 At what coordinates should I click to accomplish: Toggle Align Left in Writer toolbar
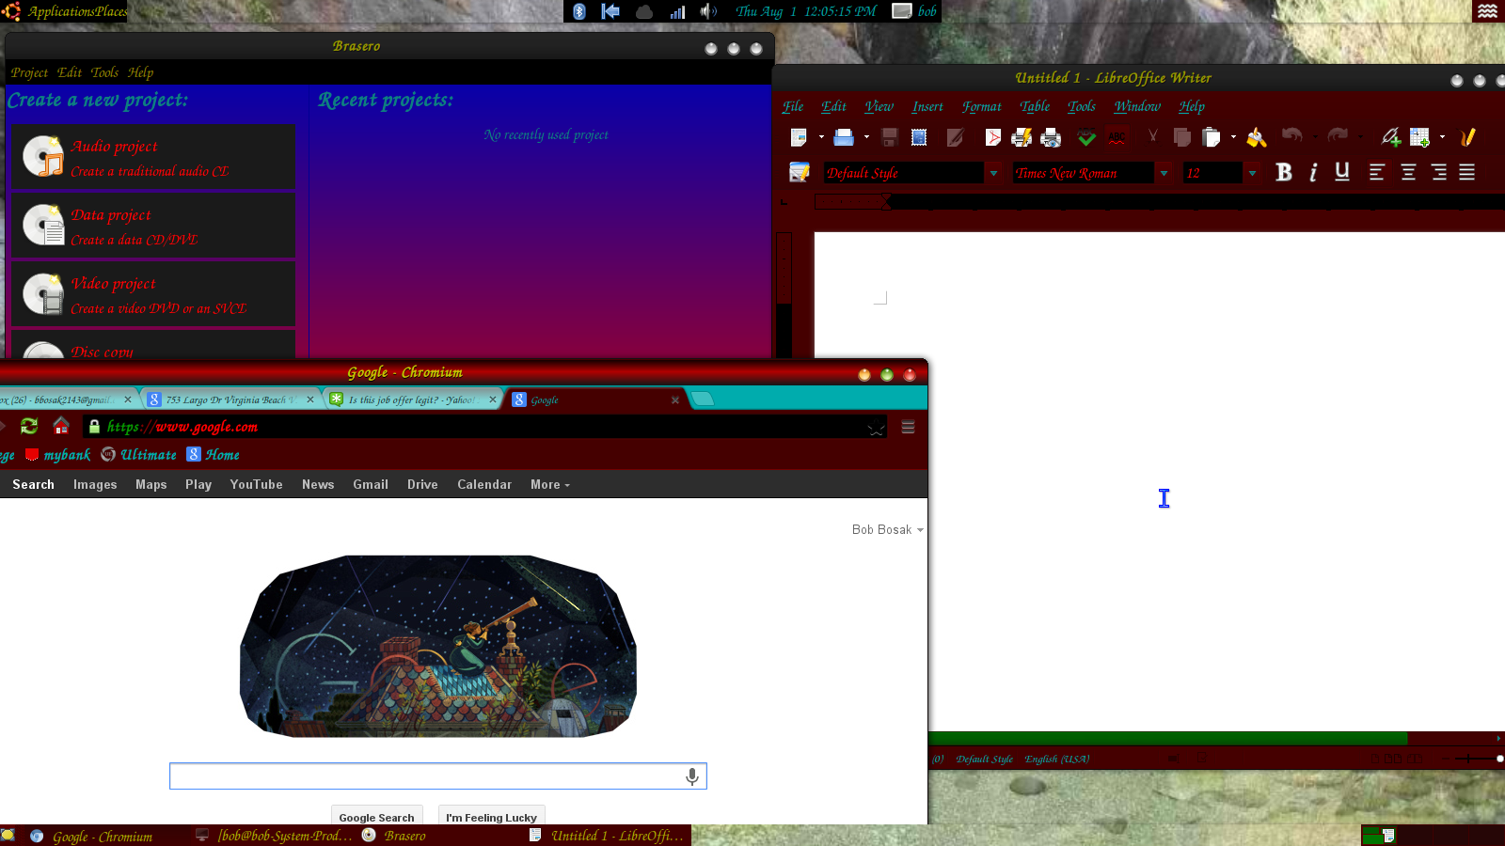point(1377,172)
